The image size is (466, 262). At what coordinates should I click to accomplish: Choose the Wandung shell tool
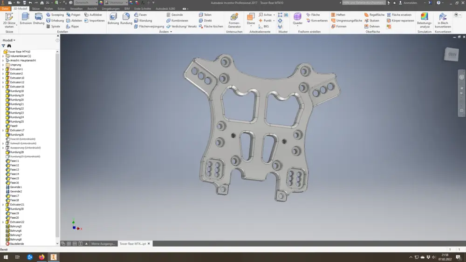143,20
